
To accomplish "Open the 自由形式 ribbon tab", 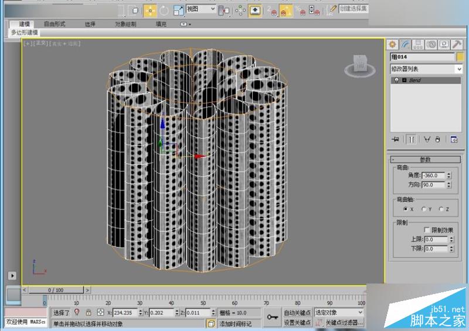I will pyautogui.click(x=55, y=24).
